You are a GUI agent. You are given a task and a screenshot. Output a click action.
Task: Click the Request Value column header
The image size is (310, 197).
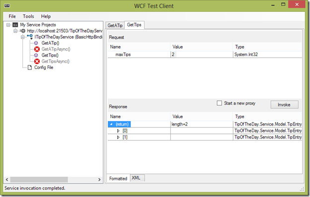pyautogui.click(x=202, y=47)
